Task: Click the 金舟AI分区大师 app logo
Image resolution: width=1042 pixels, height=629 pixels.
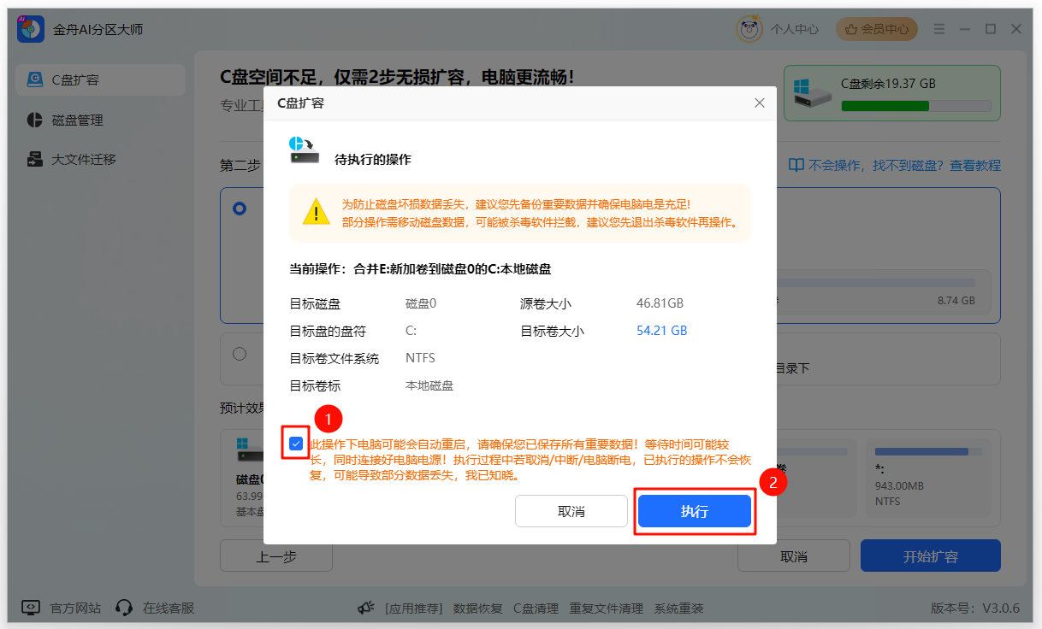Action: 31,29
